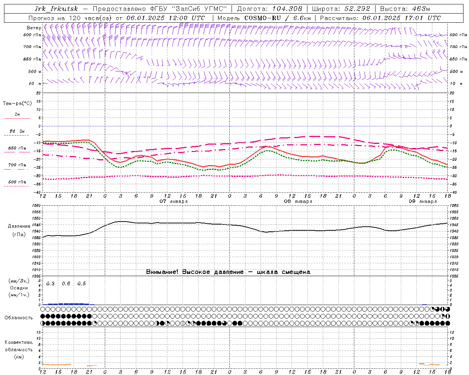Click the "Ветер" wind panel label
The height and width of the screenshot is (375, 469).
pos(34,28)
